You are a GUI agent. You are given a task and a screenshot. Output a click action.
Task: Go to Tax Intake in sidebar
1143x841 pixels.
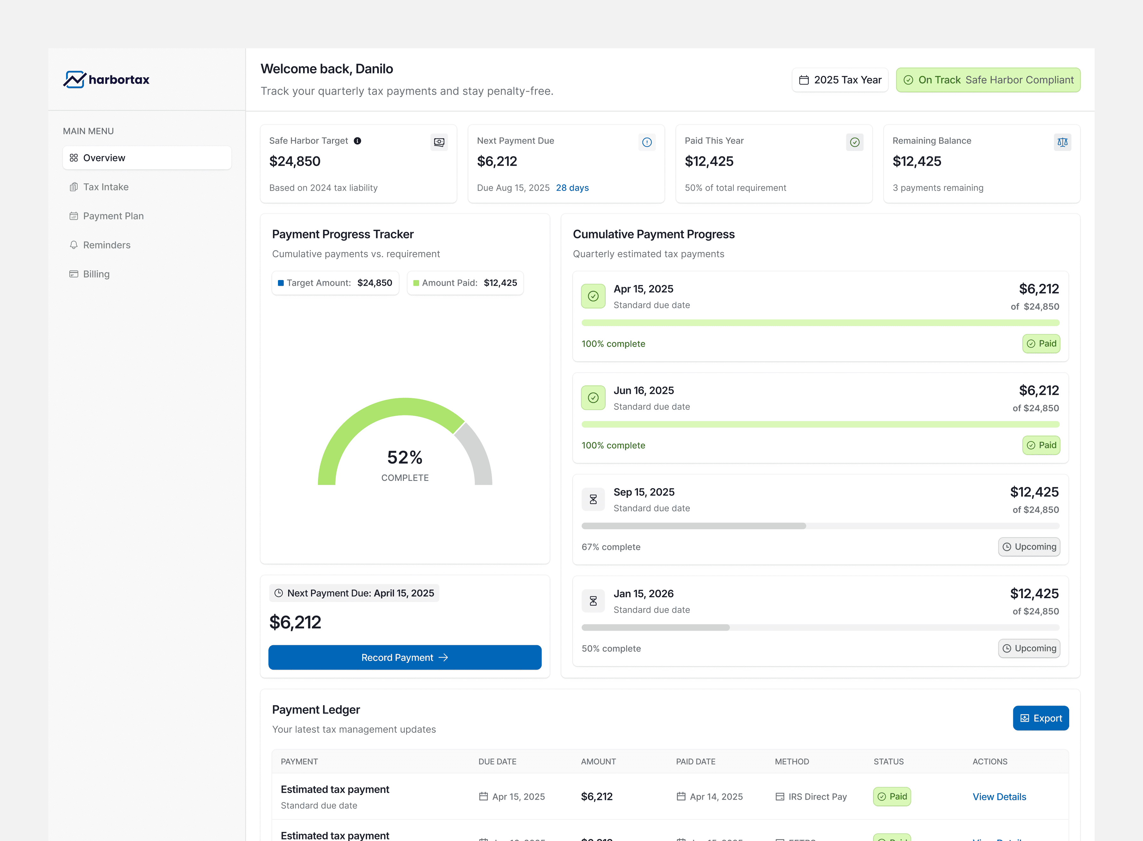(106, 187)
